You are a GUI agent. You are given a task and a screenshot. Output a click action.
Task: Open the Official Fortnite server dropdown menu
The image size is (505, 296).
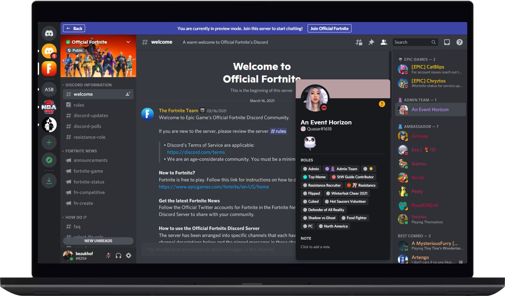tap(128, 42)
